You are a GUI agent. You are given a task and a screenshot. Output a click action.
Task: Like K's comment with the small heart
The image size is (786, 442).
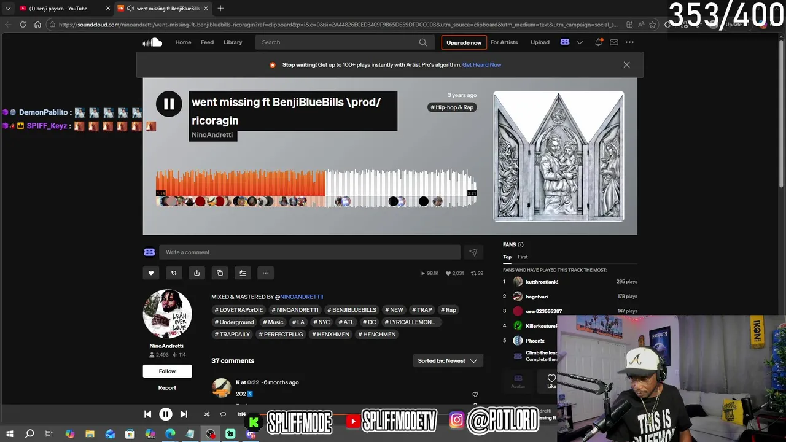click(475, 395)
